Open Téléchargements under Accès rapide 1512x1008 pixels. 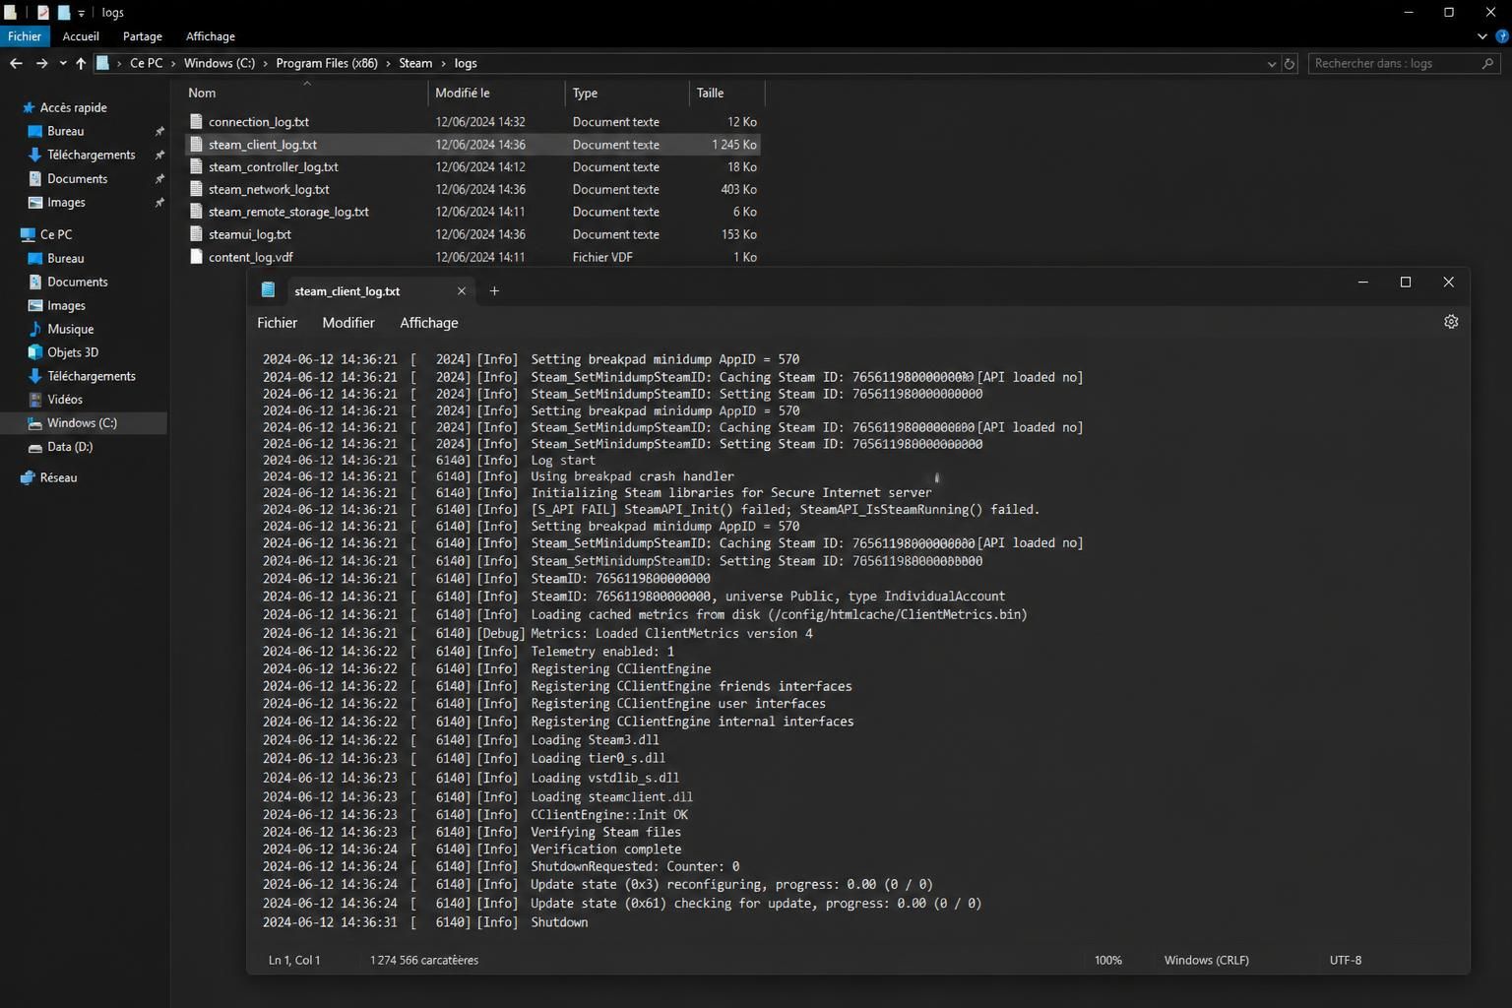click(91, 155)
